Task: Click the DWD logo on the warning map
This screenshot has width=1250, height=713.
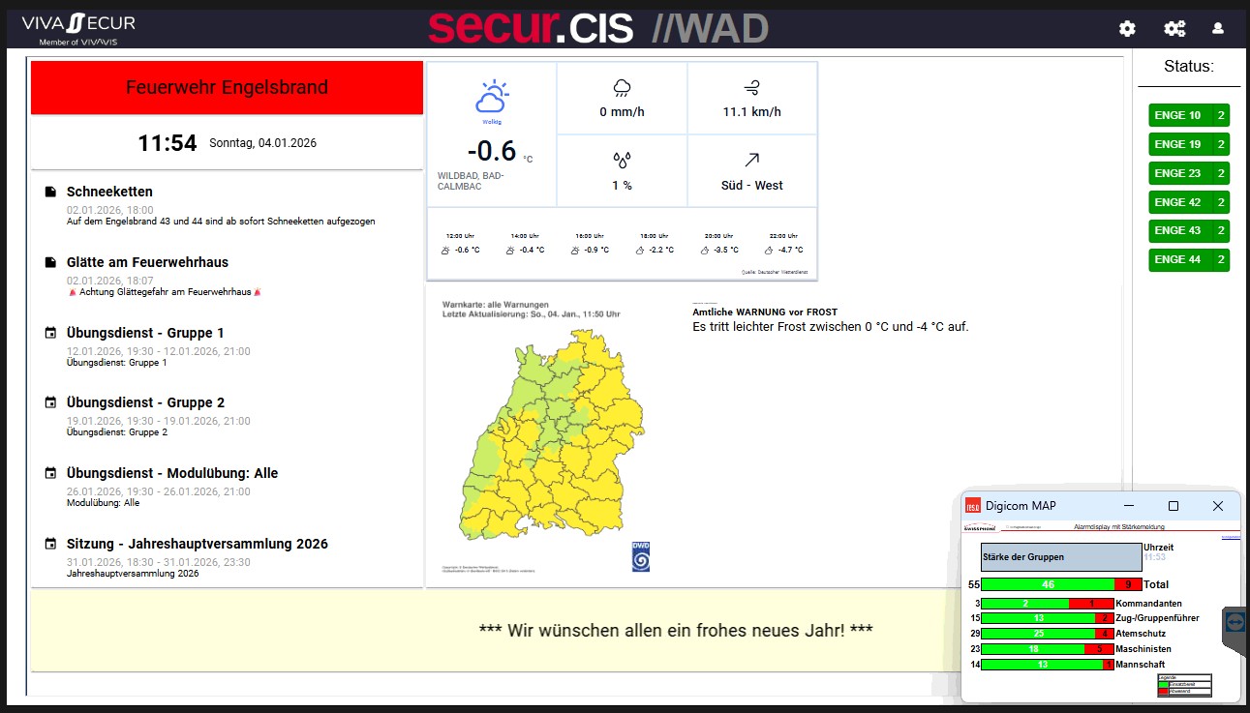Action: coord(641,555)
